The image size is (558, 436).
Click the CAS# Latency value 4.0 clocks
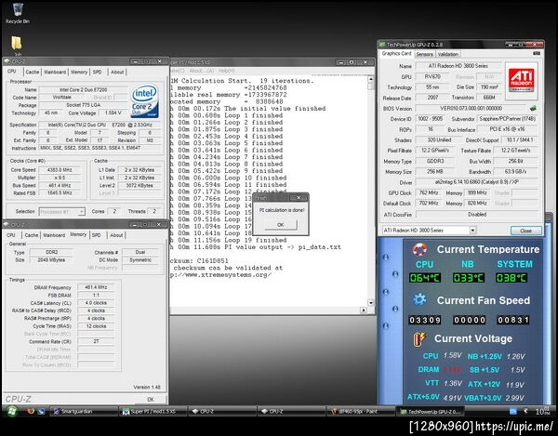point(96,303)
